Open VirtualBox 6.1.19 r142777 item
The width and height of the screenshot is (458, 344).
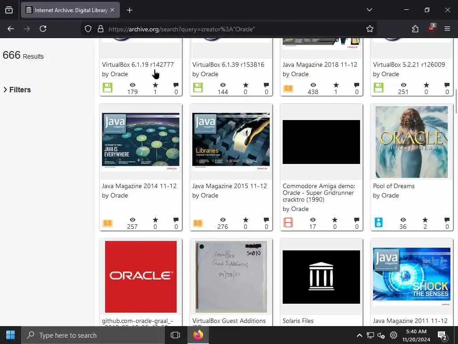tap(138, 64)
